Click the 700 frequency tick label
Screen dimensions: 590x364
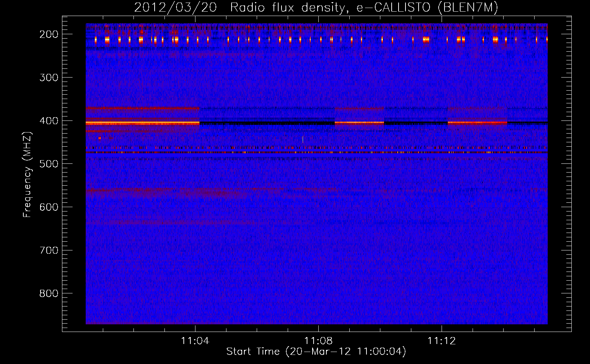48,250
